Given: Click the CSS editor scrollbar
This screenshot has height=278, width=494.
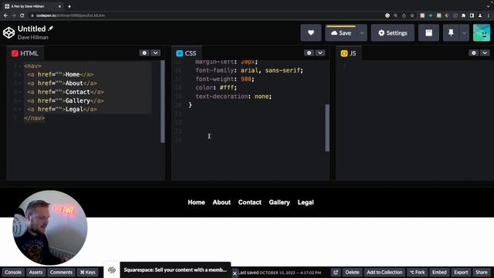Looking at the screenshot, I should (x=327, y=127).
